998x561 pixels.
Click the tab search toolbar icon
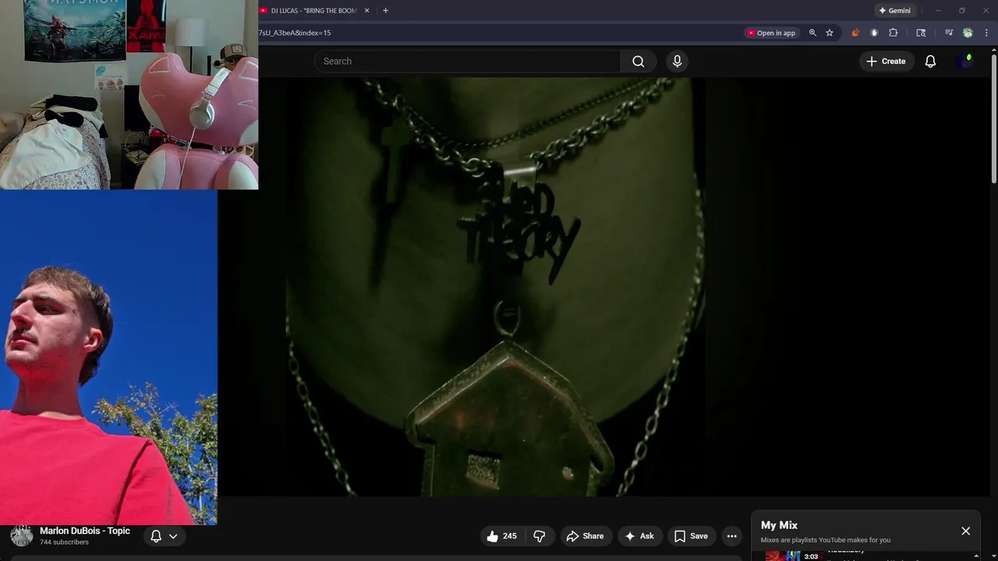click(x=921, y=33)
